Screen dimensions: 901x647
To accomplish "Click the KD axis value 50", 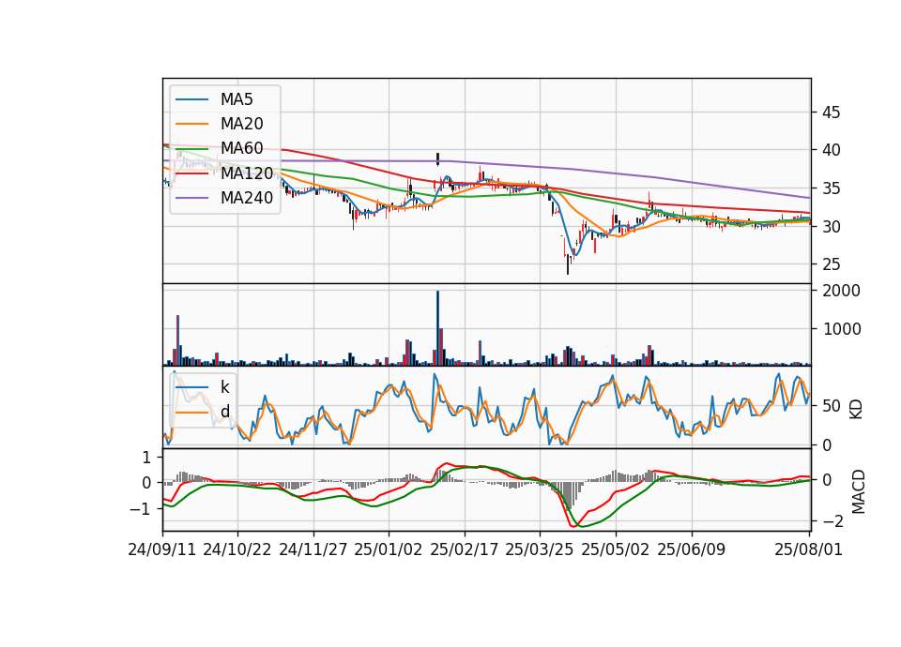I will [832, 406].
